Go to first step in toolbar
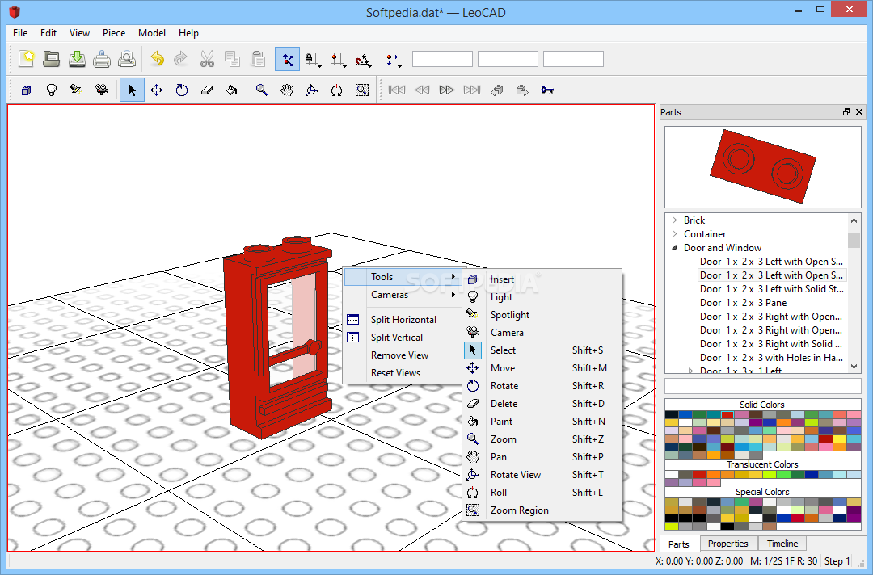The image size is (873, 575). coord(396,90)
